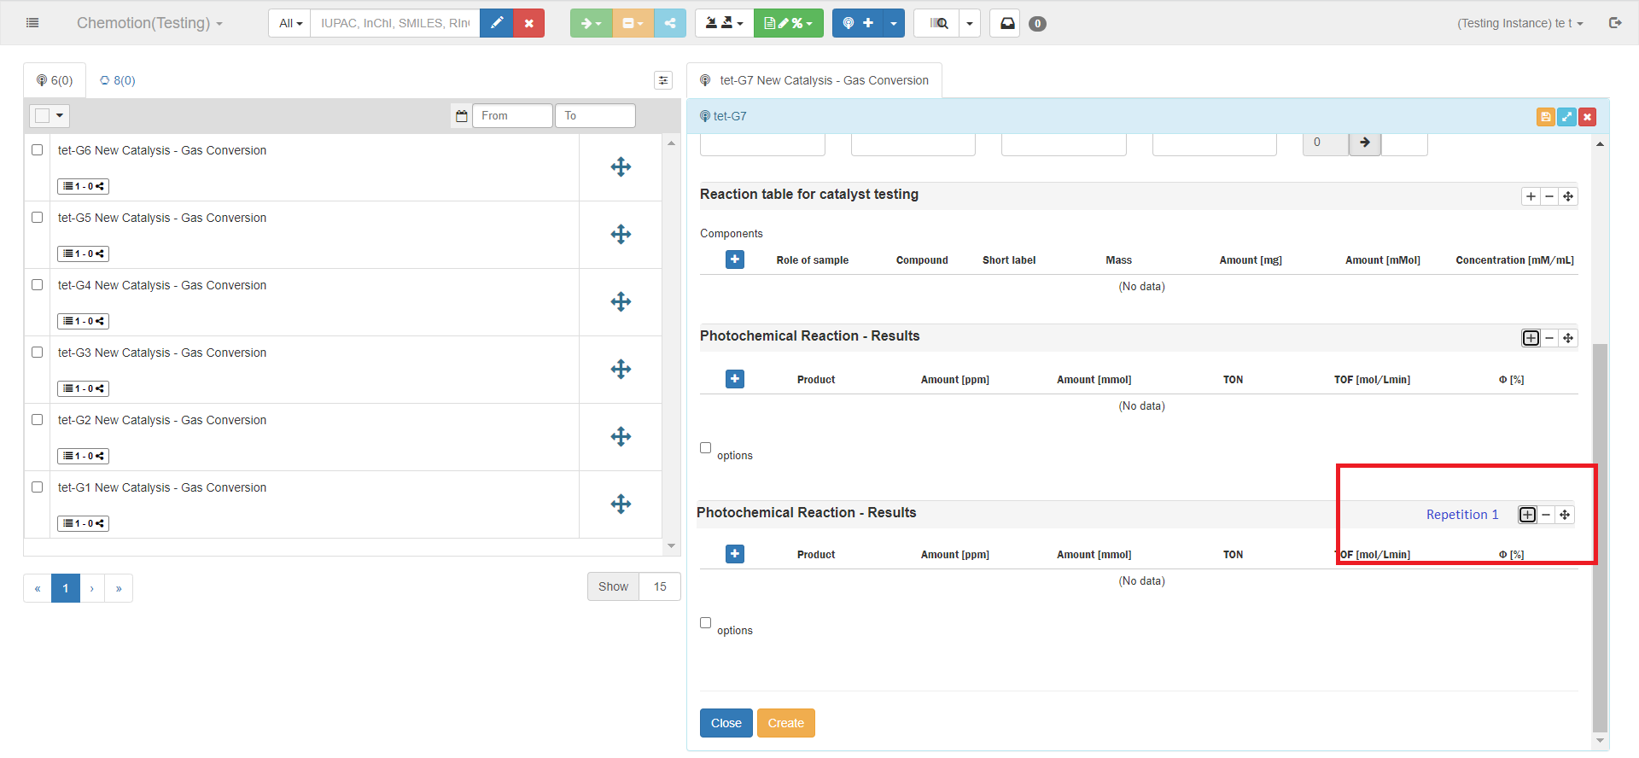Click the Create button

pyautogui.click(x=786, y=723)
